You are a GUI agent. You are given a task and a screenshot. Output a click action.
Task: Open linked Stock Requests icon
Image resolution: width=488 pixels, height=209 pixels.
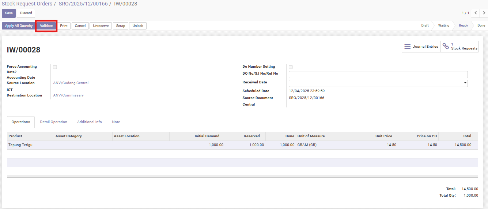tap(446, 46)
